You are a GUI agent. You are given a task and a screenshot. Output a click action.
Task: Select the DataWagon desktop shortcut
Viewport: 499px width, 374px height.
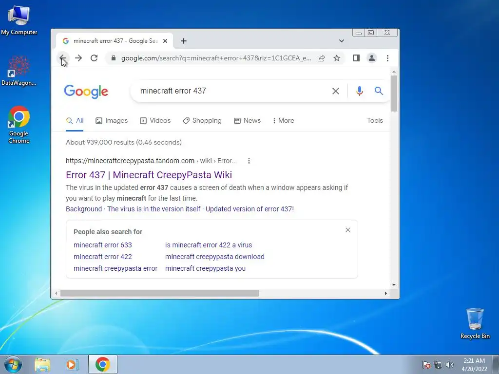click(x=19, y=71)
